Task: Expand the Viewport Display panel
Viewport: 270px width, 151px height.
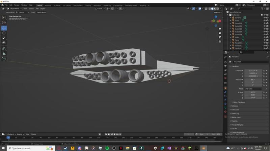Action: (237, 125)
